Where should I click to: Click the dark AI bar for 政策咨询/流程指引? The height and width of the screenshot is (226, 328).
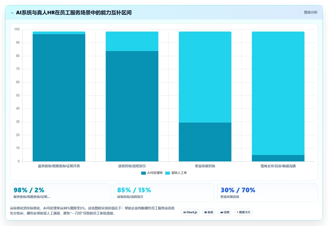click(132, 106)
